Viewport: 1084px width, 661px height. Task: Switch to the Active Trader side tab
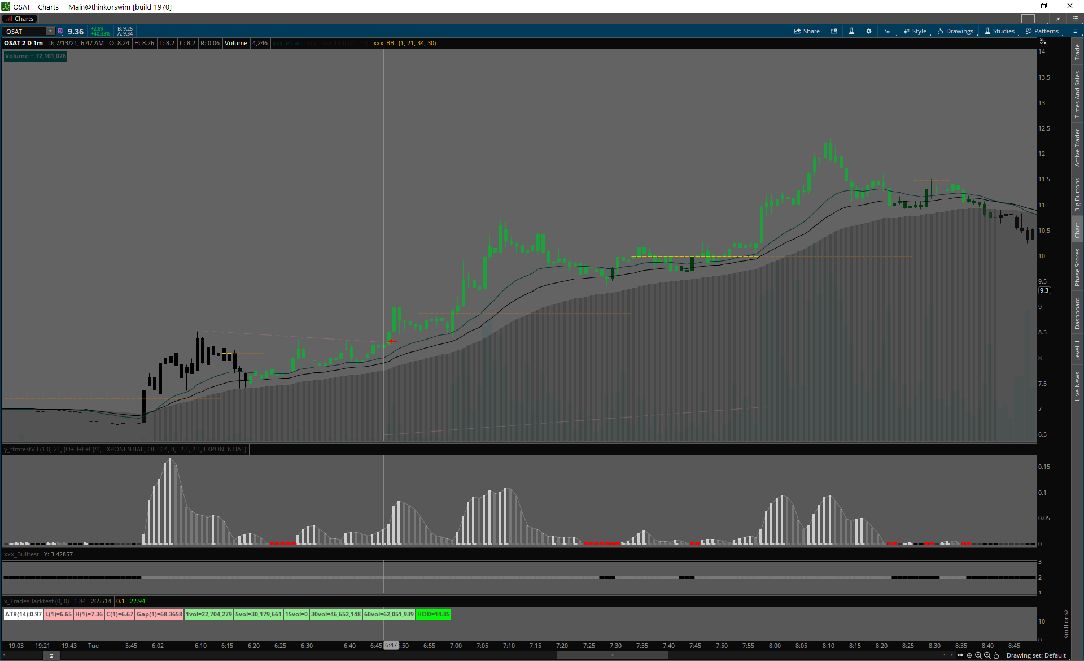(1077, 147)
